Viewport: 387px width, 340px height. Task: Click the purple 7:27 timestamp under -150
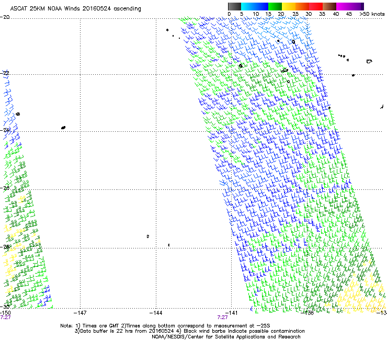(5, 318)
